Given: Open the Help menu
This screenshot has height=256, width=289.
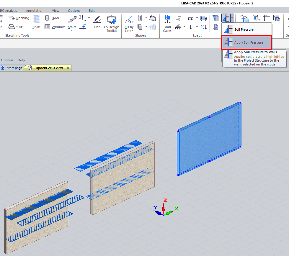Looking at the screenshot, I should pos(21,60).
